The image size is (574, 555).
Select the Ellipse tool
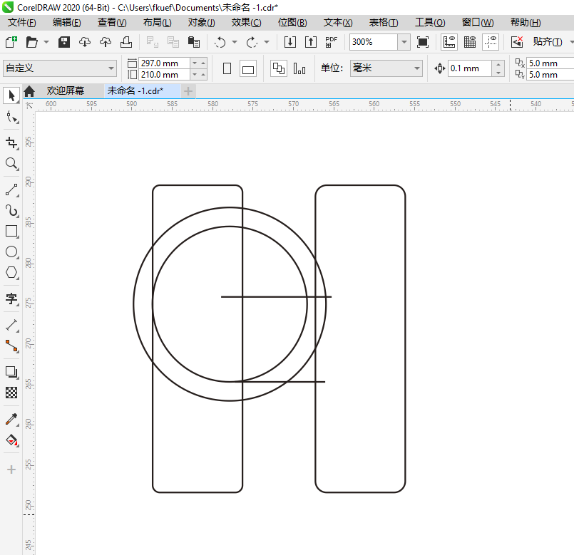[x=11, y=251]
